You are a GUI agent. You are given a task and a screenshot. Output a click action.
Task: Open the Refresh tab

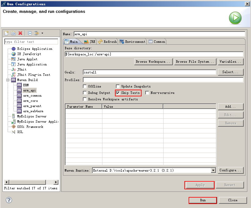click(x=107, y=42)
